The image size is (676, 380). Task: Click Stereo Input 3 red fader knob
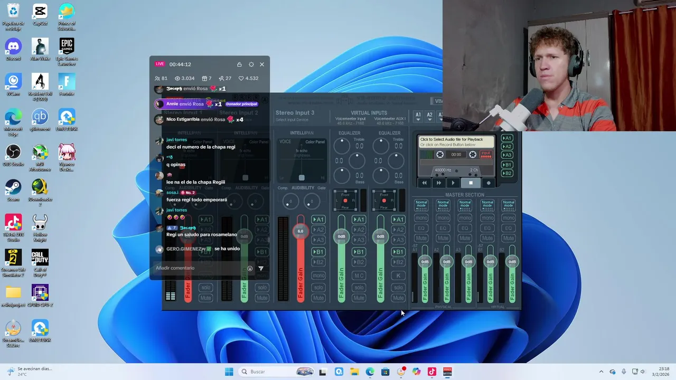coord(301,231)
